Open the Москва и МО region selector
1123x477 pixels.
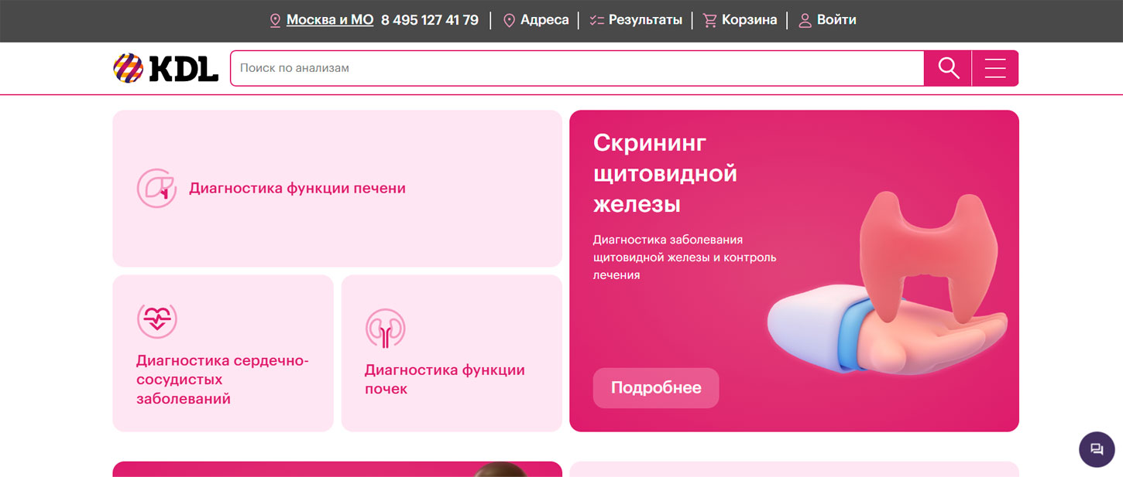coord(330,20)
